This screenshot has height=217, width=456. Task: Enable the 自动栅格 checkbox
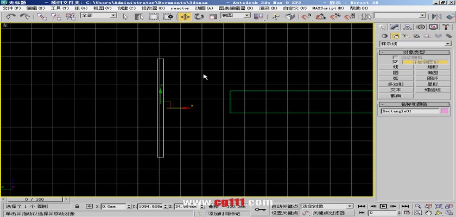tap(395, 58)
